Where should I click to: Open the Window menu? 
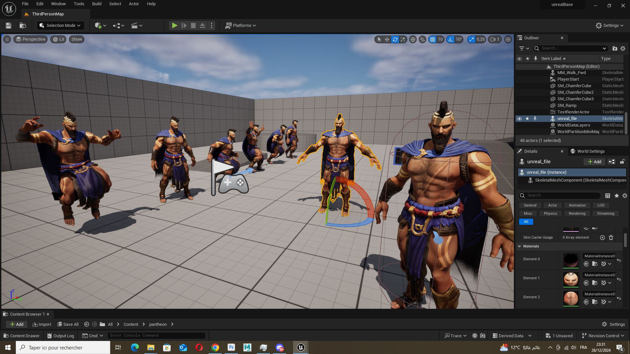[x=58, y=4]
